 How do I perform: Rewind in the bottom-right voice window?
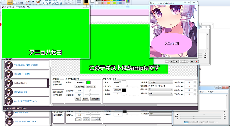(201, 122)
